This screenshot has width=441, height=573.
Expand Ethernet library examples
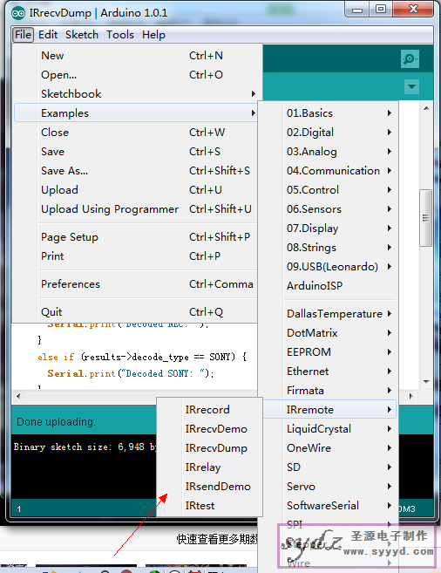329,372
